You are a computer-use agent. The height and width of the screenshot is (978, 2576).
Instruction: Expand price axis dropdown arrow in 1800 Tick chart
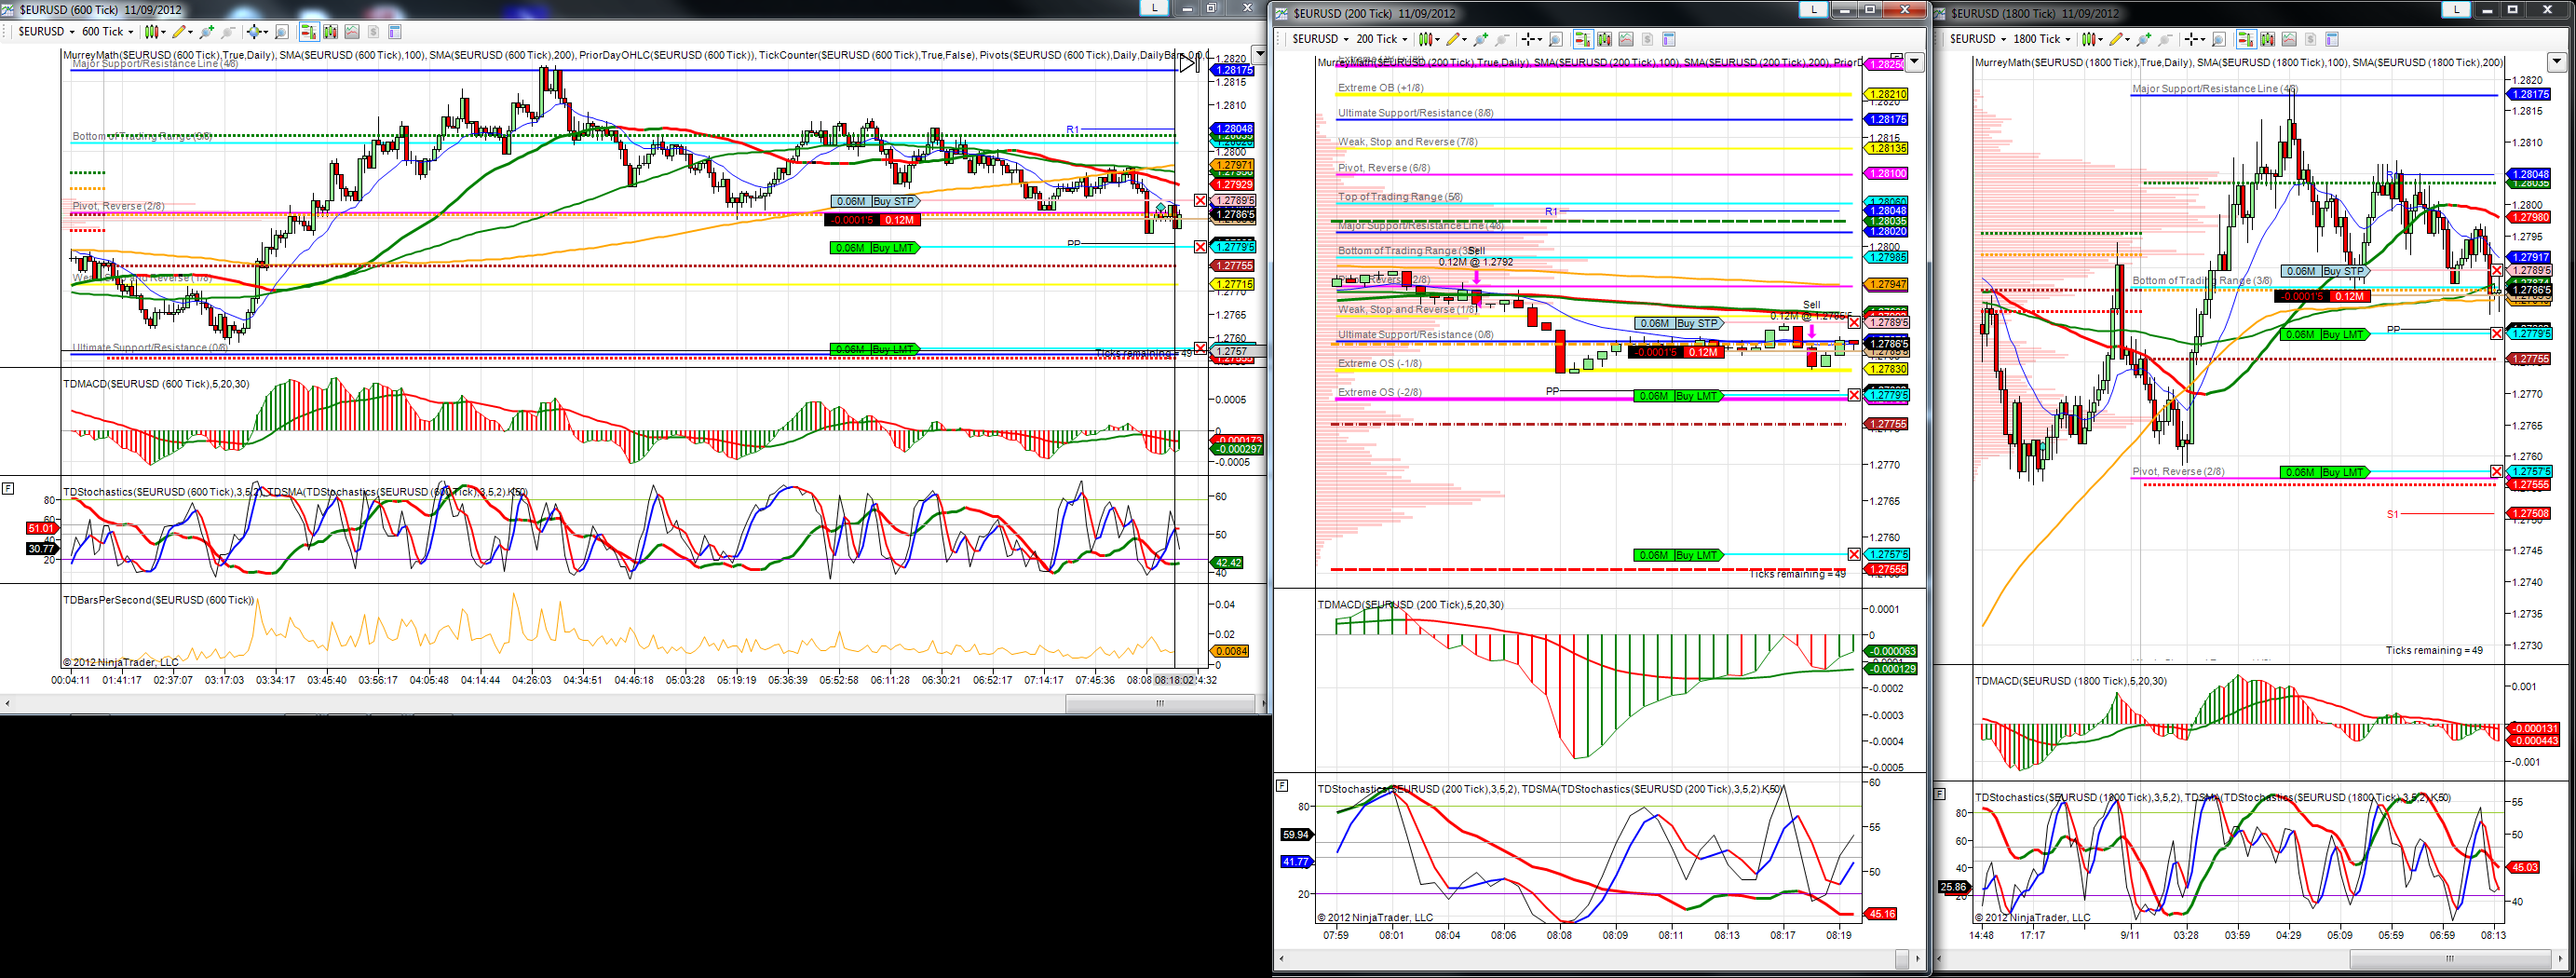pyautogui.click(x=2556, y=61)
